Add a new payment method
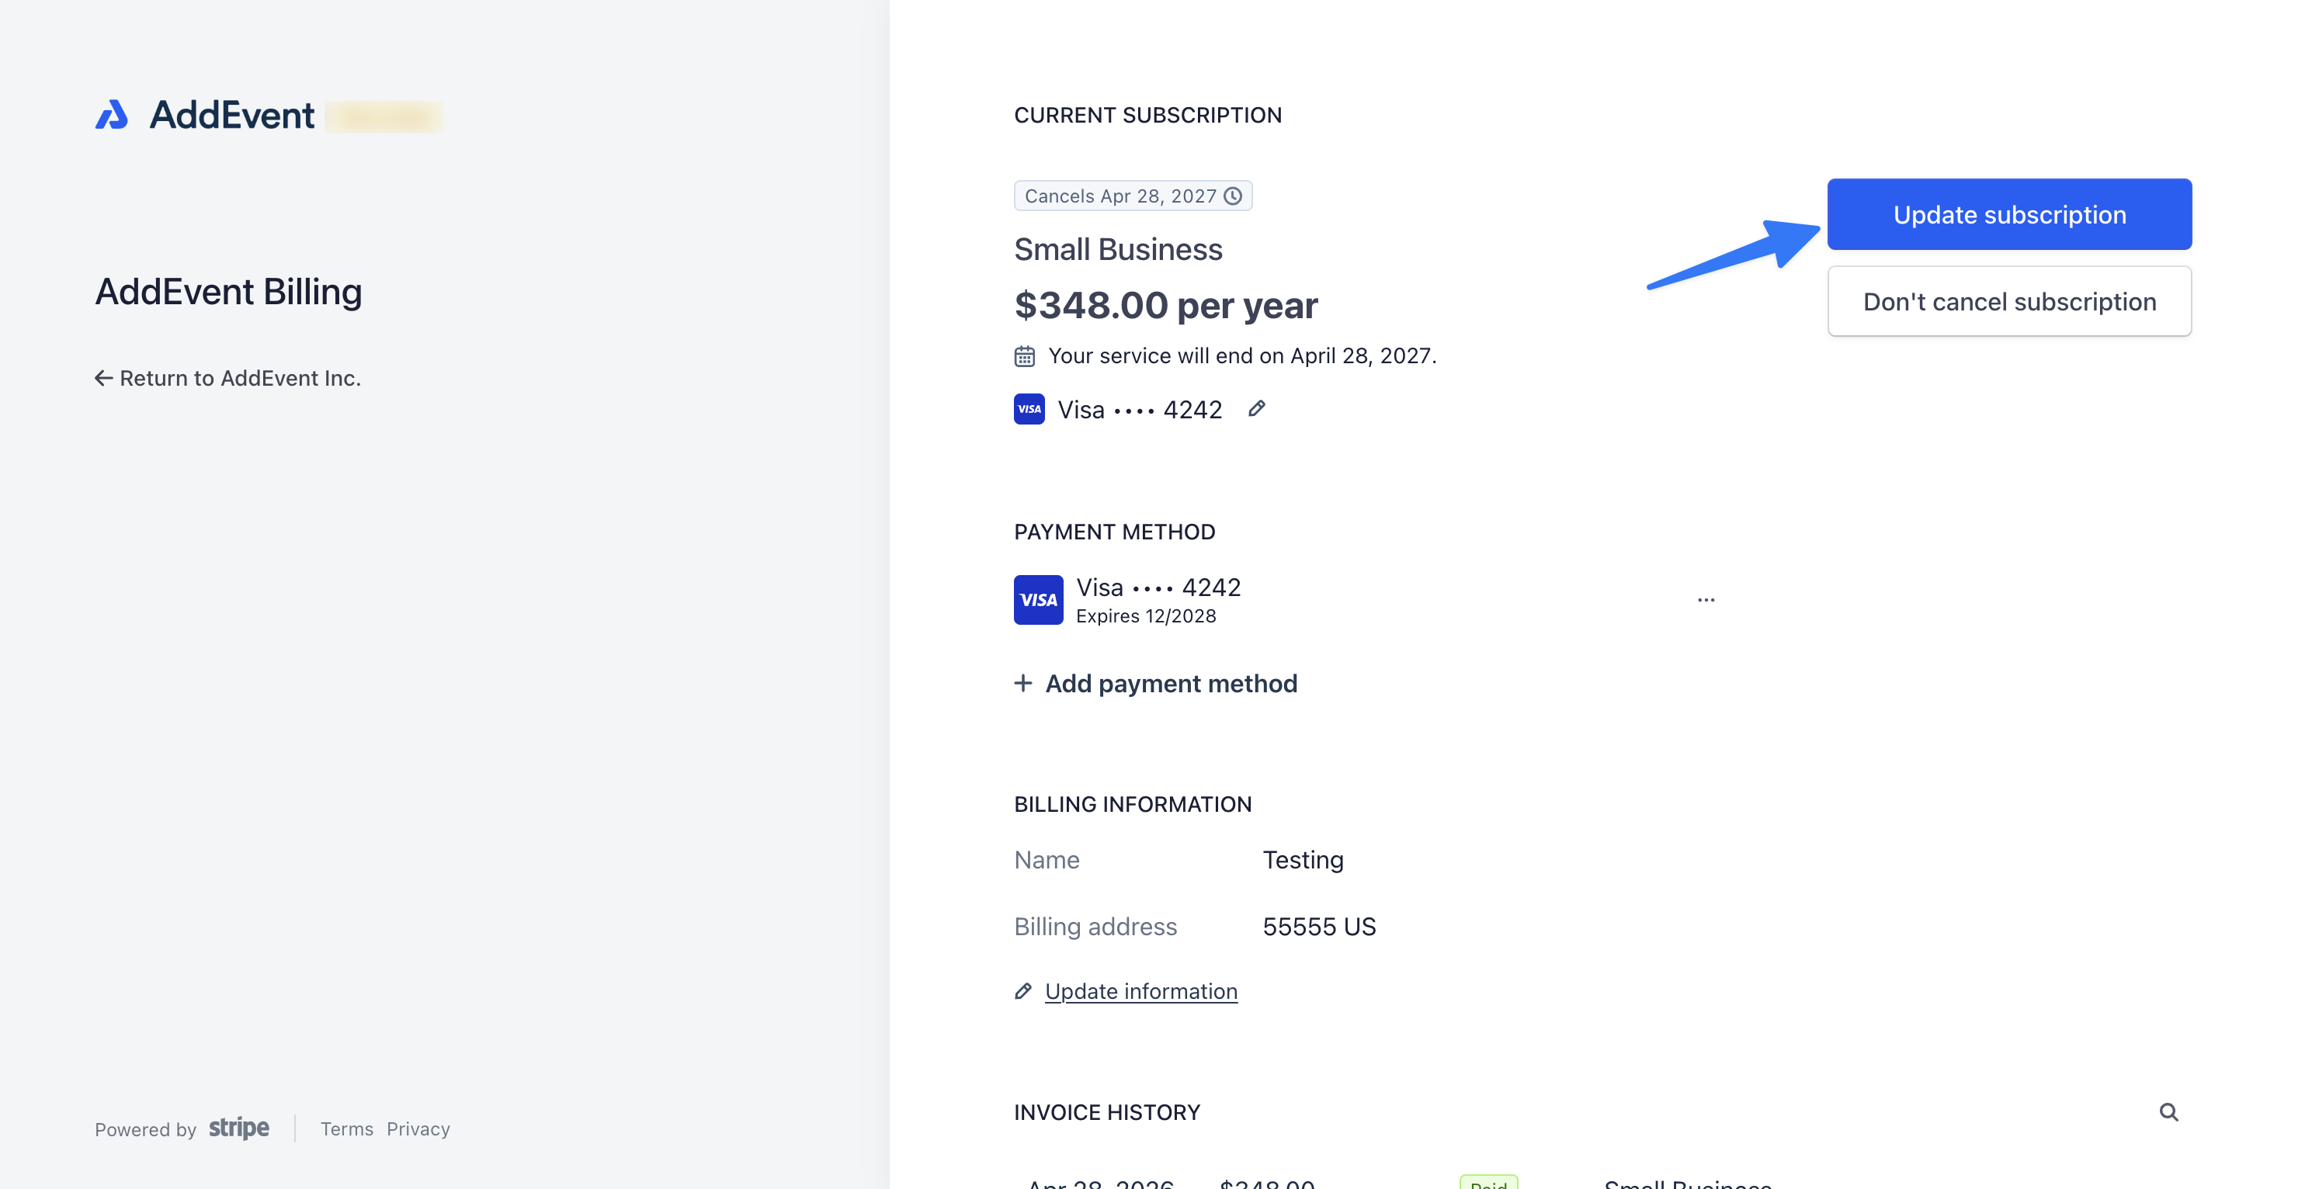The image size is (2312, 1189). point(1155,684)
